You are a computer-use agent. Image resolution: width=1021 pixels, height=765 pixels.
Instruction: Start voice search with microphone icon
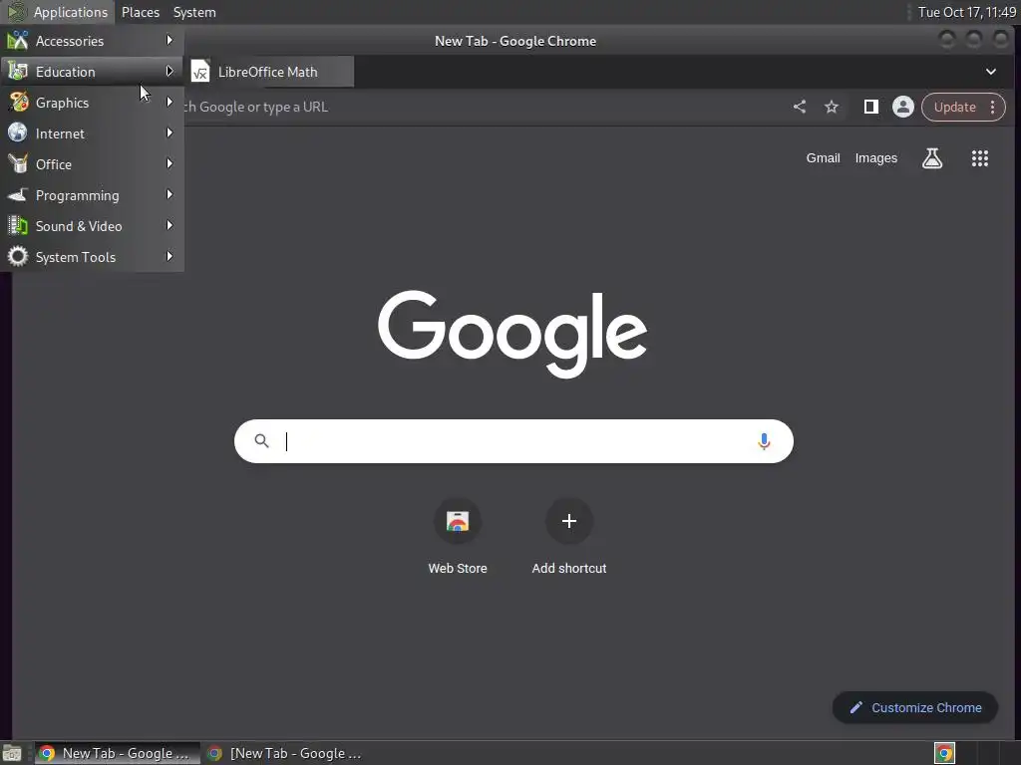point(764,441)
